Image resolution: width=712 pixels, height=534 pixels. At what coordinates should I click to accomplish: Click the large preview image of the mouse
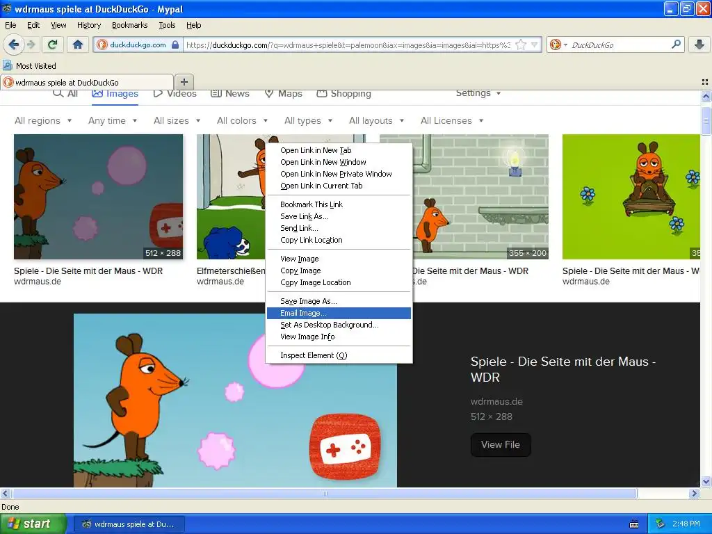pos(235,400)
